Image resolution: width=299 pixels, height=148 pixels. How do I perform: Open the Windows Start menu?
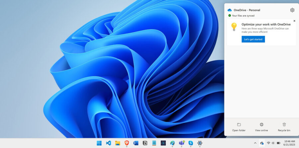point(99,143)
